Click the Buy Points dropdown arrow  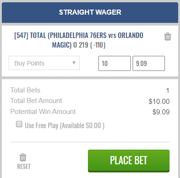(x=74, y=63)
